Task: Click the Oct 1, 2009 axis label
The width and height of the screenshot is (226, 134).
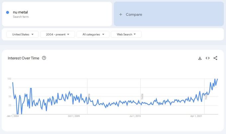Action: click(x=74, y=116)
